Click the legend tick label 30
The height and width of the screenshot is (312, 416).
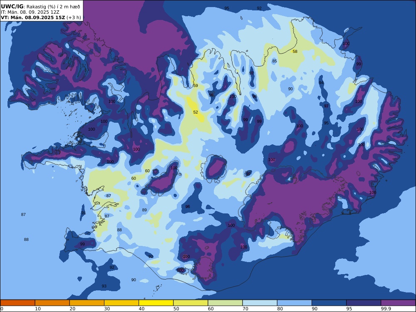tap(107, 309)
